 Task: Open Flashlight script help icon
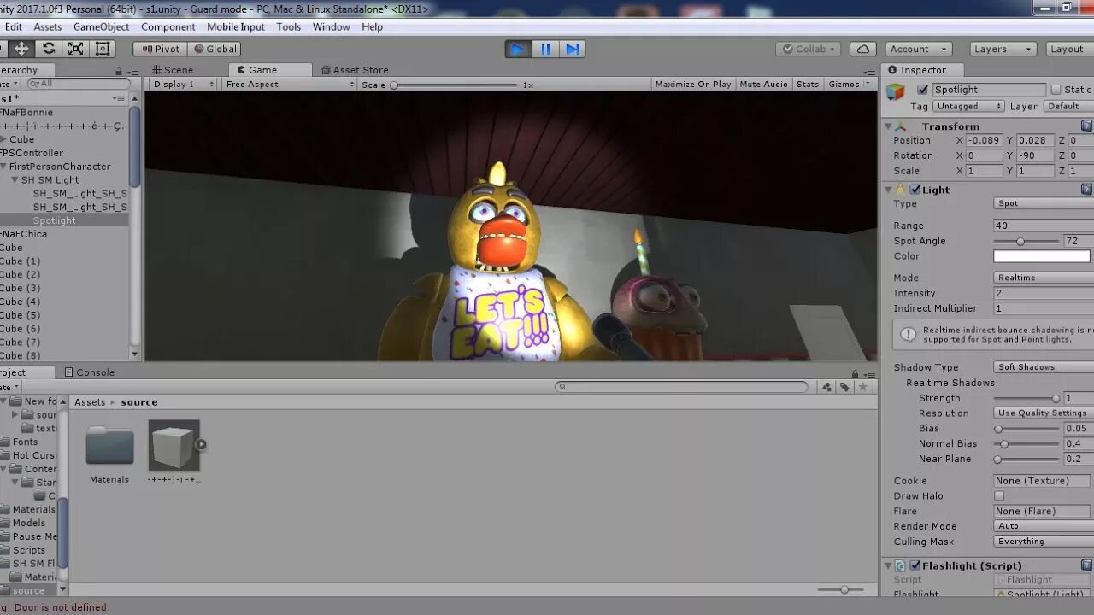pos(1086,565)
